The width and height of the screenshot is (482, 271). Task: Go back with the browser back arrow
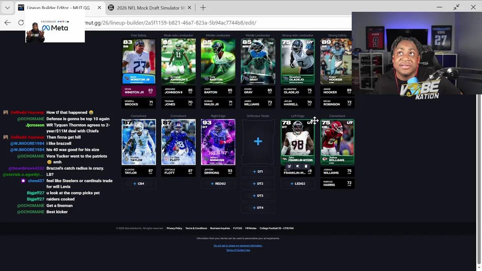point(8,23)
